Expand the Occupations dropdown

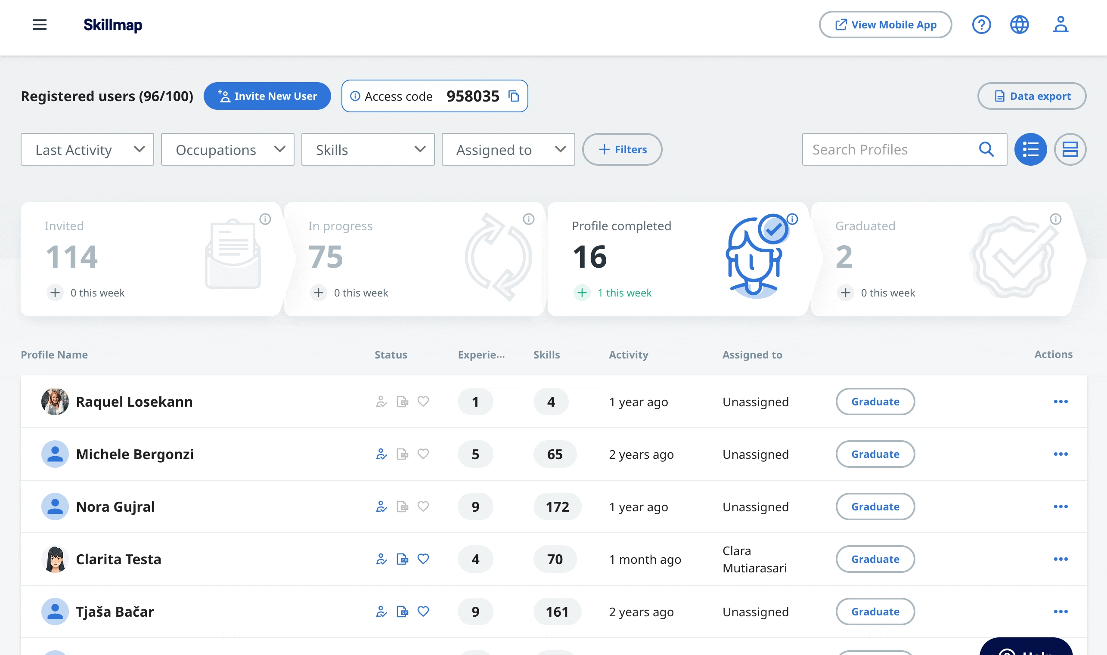point(228,150)
